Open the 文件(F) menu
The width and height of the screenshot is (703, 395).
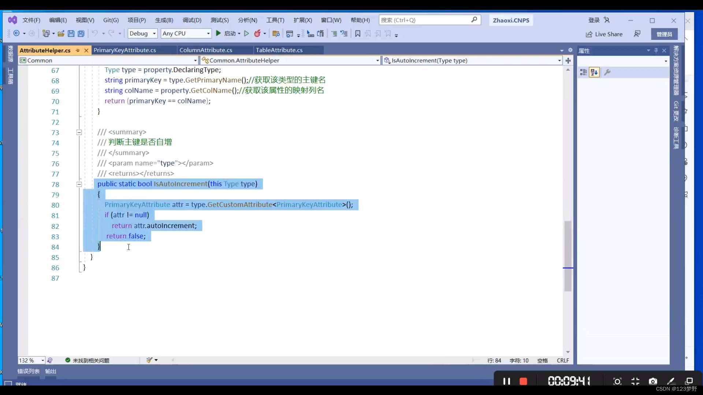click(31, 20)
